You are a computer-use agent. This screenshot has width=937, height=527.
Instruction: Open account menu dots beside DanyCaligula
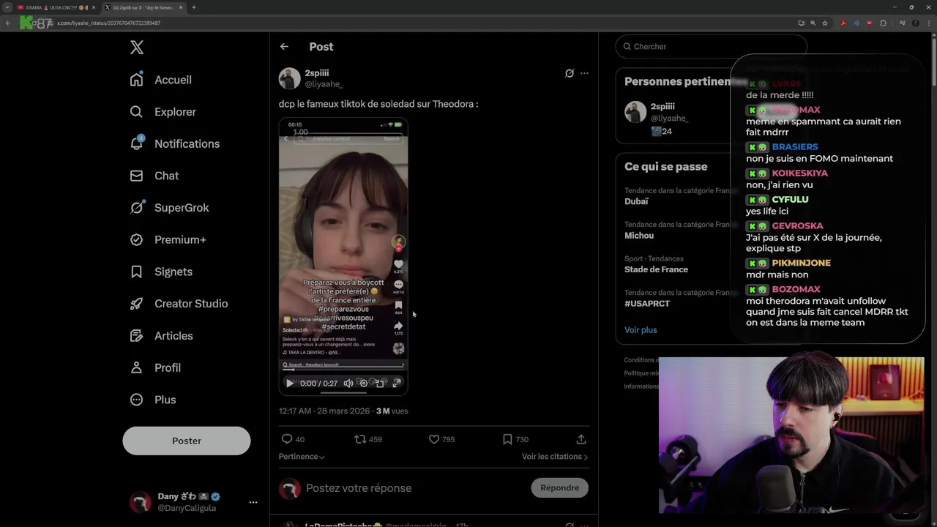pos(253,502)
